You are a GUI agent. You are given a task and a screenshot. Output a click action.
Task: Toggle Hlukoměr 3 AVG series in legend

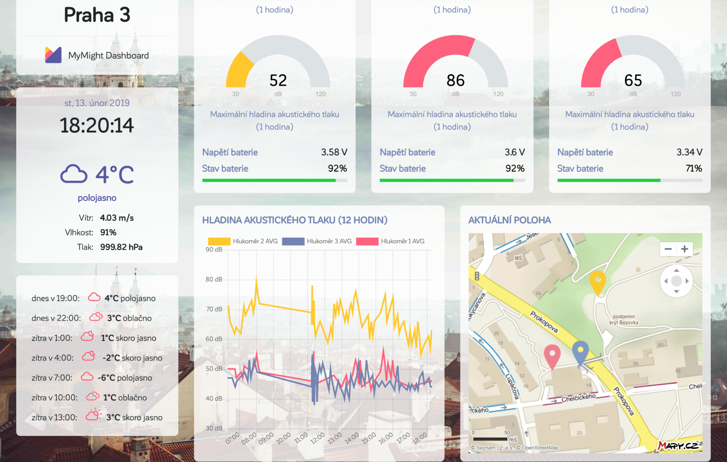(x=316, y=241)
